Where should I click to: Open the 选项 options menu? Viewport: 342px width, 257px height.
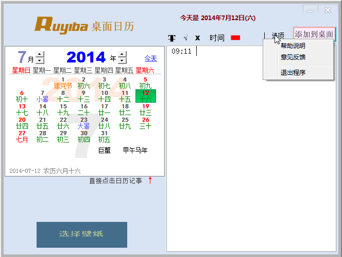tap(278, 36)
